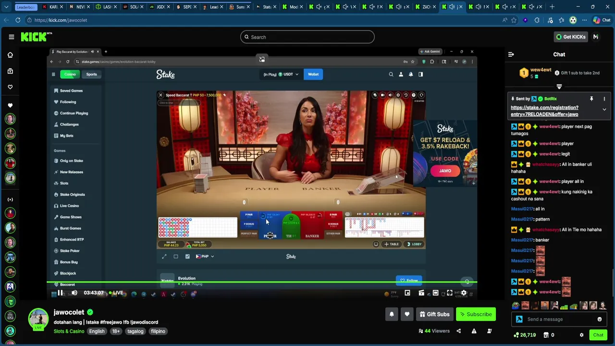
Task: Click the player progress bar
Action: [x=262, y=283]
